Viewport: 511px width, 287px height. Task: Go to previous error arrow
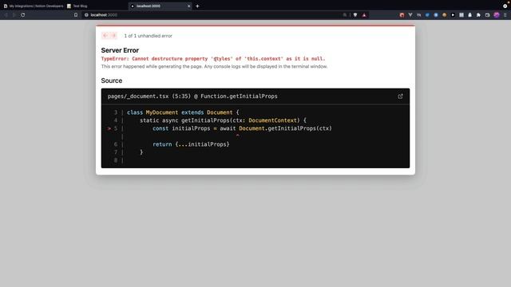click(x=105, y=35)
